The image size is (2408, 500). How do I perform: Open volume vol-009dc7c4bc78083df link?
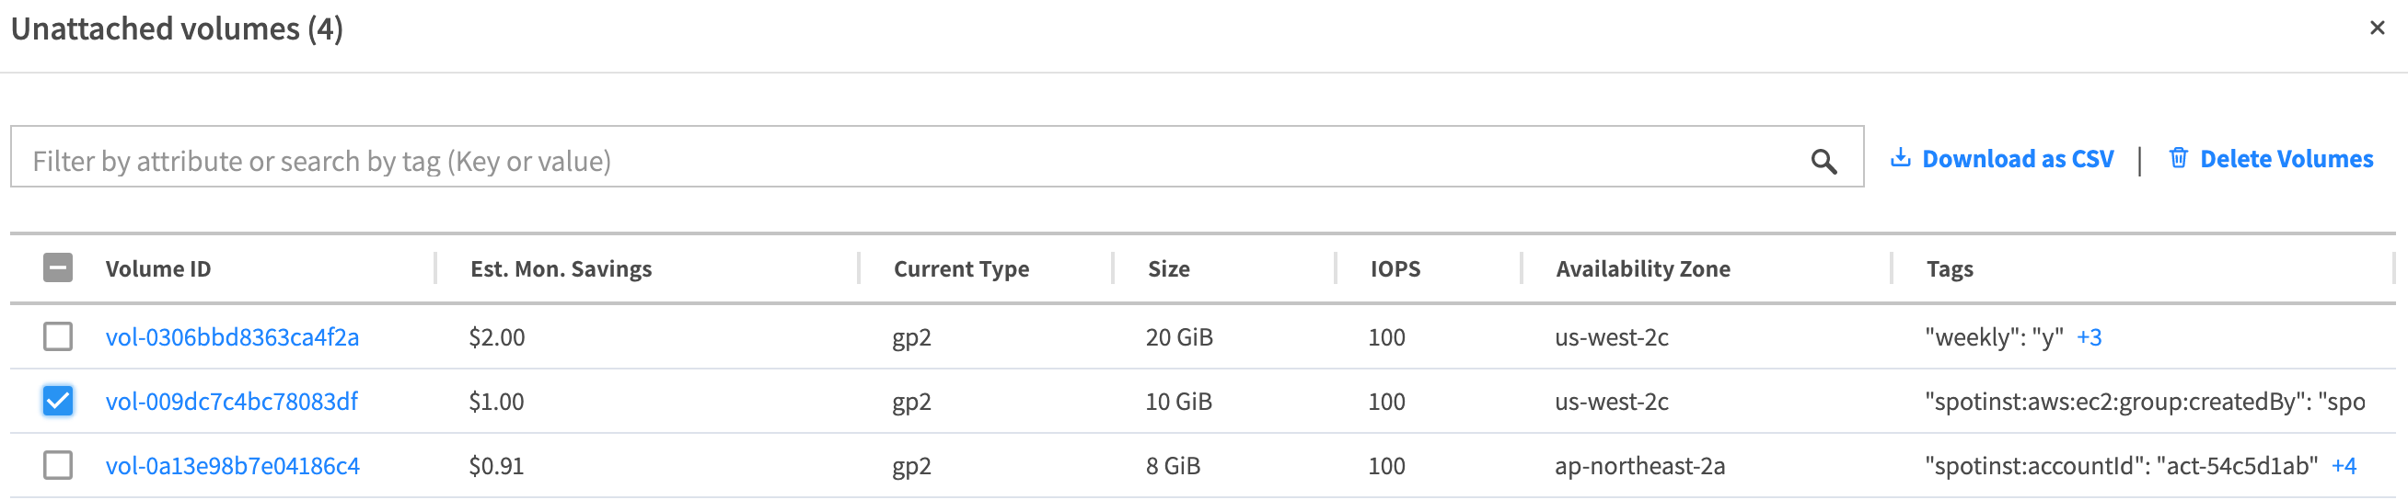[231, 402]
